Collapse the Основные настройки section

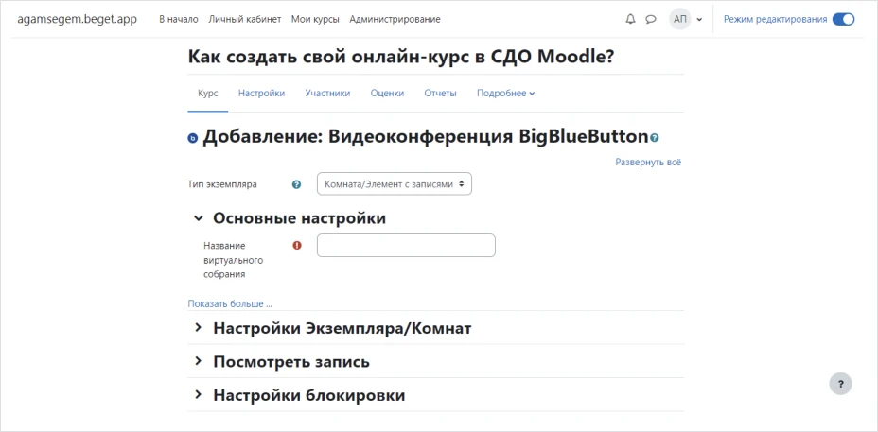point(199,218)
